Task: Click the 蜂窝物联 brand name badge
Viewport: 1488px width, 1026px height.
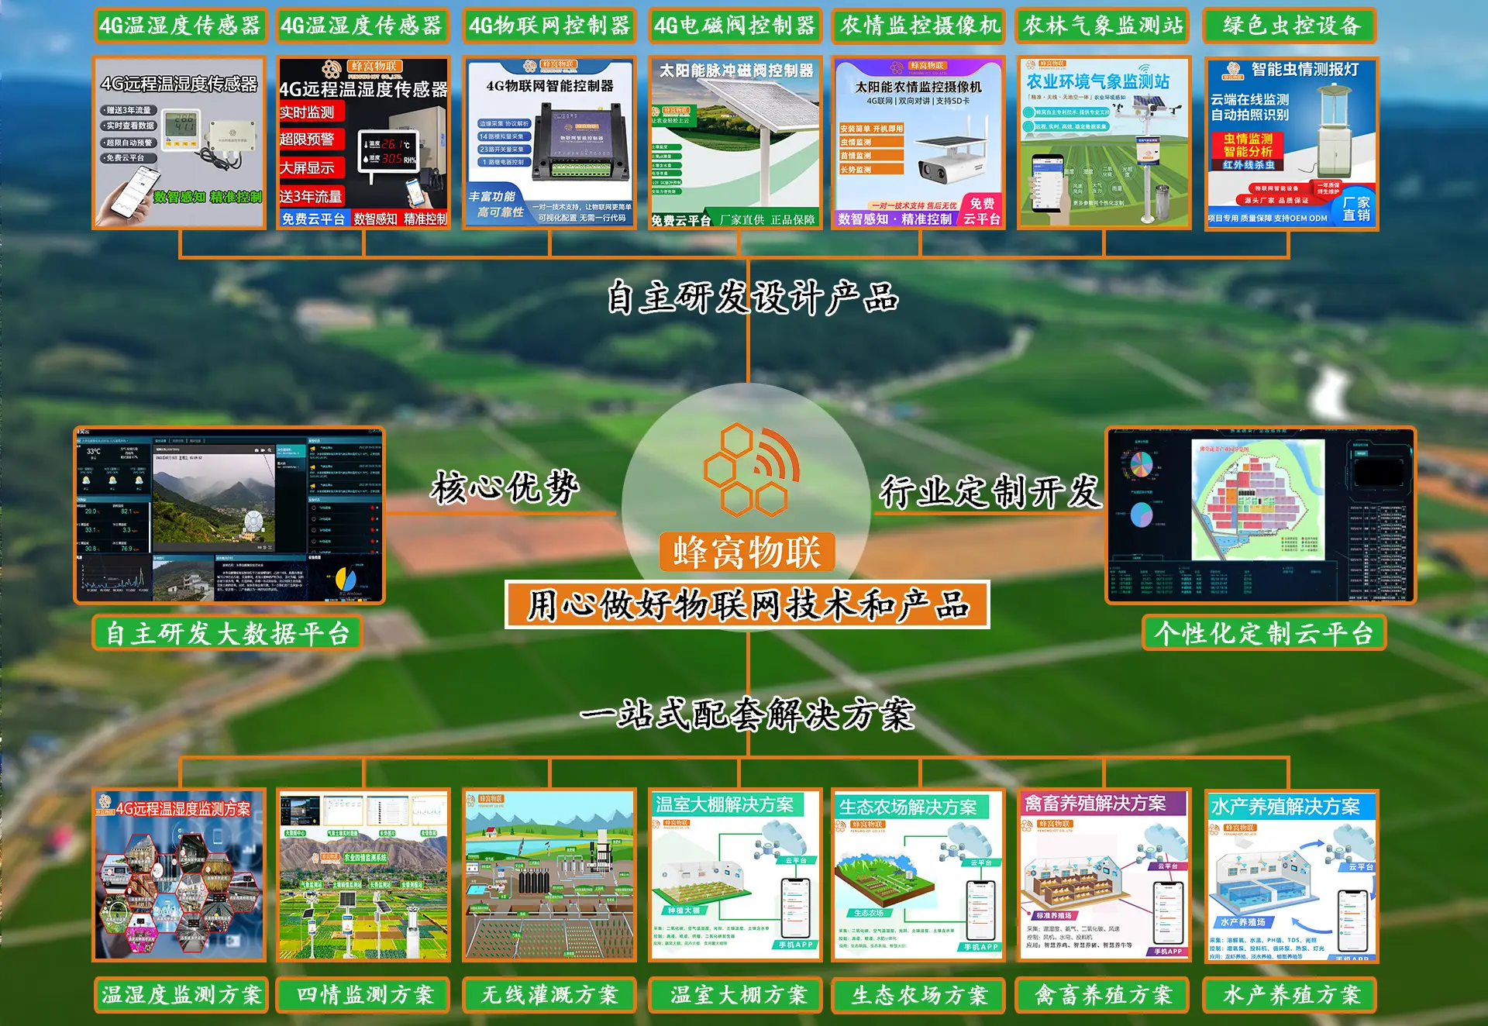Action: 747,552
